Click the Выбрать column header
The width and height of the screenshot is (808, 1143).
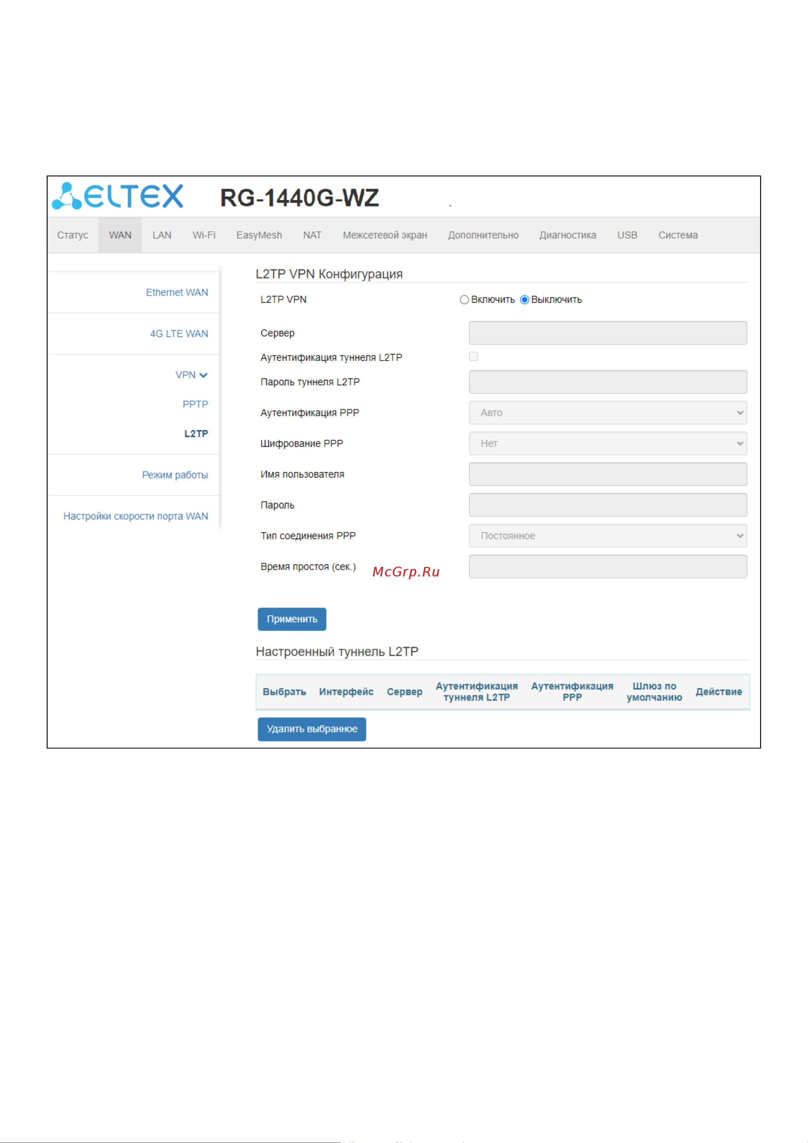[x=284, y=691]
